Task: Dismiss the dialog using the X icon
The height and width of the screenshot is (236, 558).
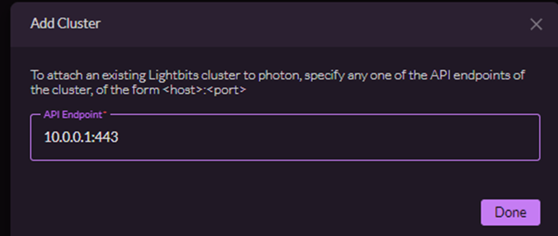Action: (x=536, y=24)
